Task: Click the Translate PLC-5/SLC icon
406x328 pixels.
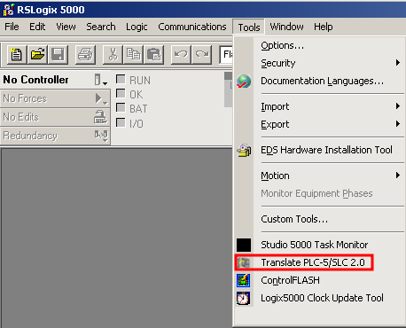Action: pos(244,262)
